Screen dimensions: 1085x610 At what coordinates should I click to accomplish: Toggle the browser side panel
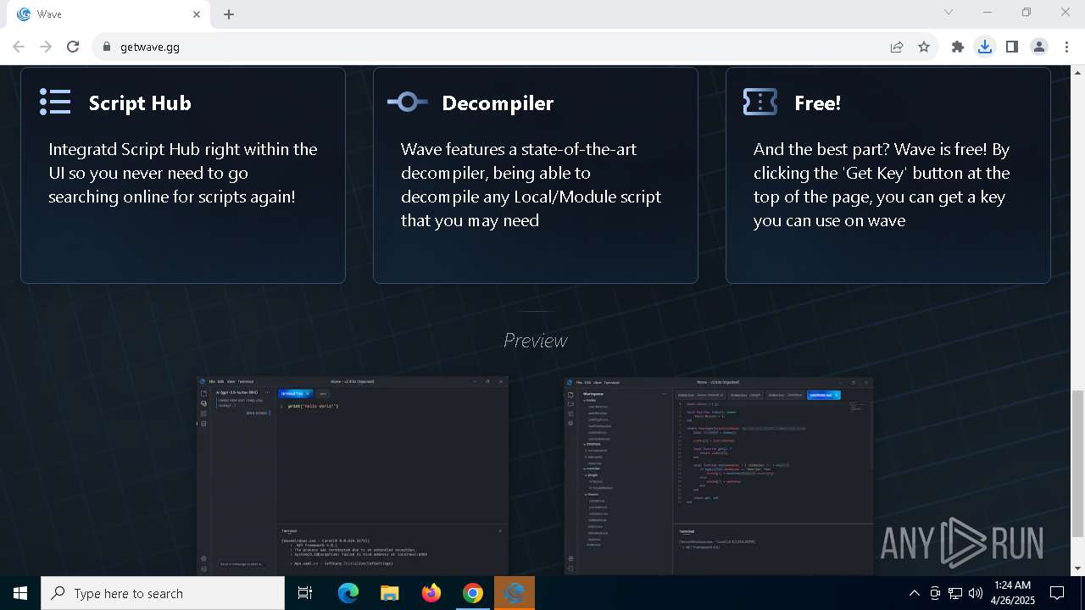click(1012, 47)
